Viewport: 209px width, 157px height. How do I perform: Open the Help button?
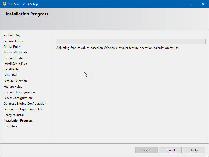pyautogui.click(x=194, y=150)
